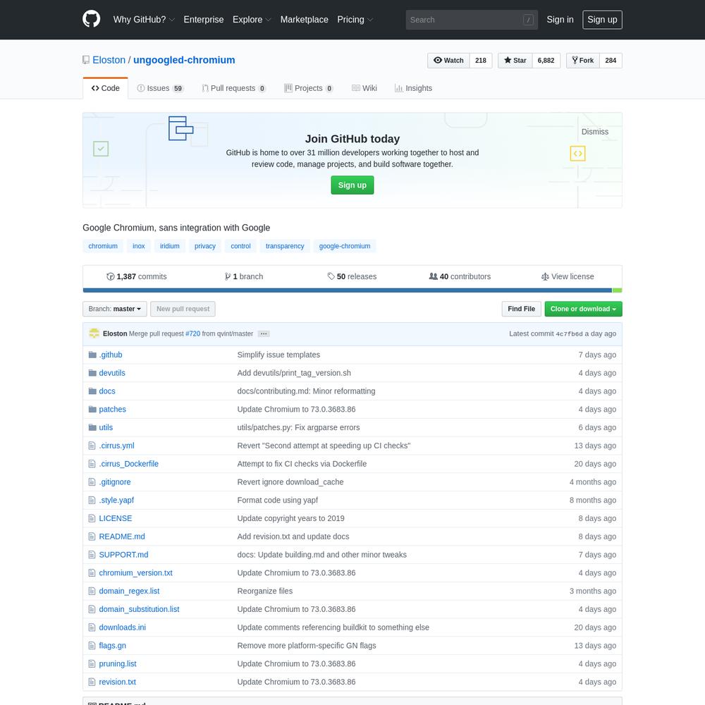Open the GitHub logo homepage
The height and width of the screenshot is (705, 705).
click(x=91, y=19)
